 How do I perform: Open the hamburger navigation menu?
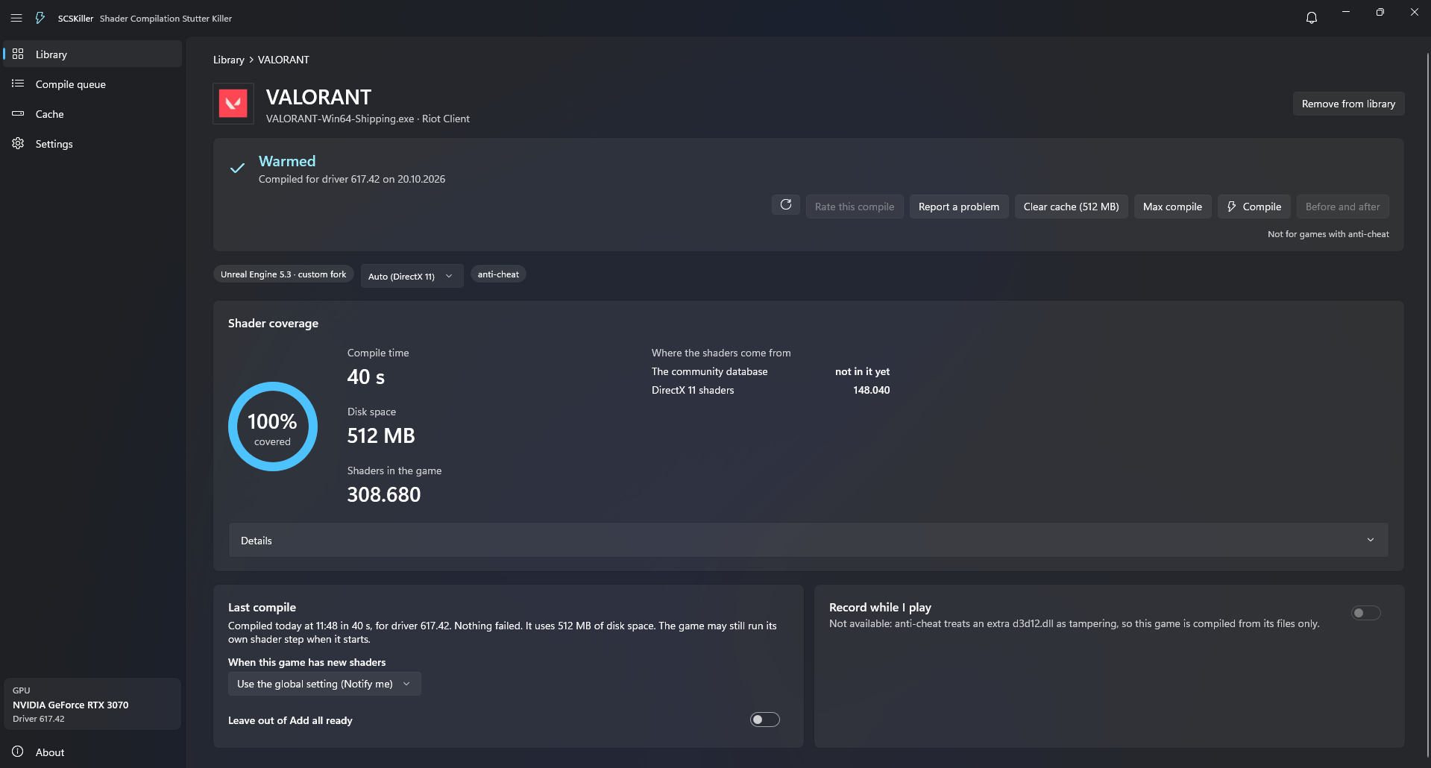click(x=16, y=18)
